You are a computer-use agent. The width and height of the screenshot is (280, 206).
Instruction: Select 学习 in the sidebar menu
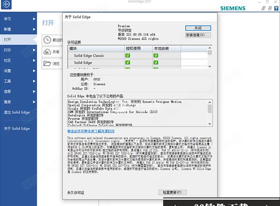pos(18,19)
